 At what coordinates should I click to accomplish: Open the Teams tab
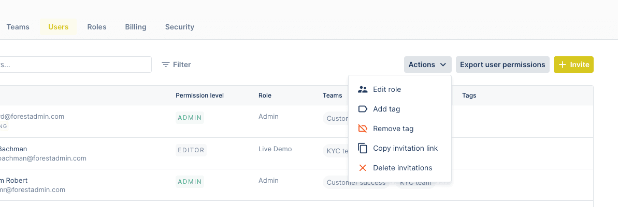[18, 27]
